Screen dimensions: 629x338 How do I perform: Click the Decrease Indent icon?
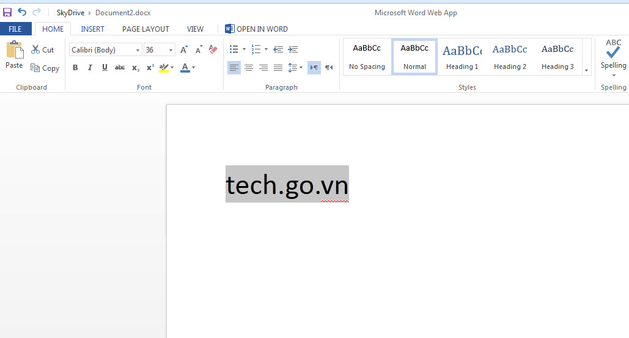pyautogui.click(x=278, y=49)
